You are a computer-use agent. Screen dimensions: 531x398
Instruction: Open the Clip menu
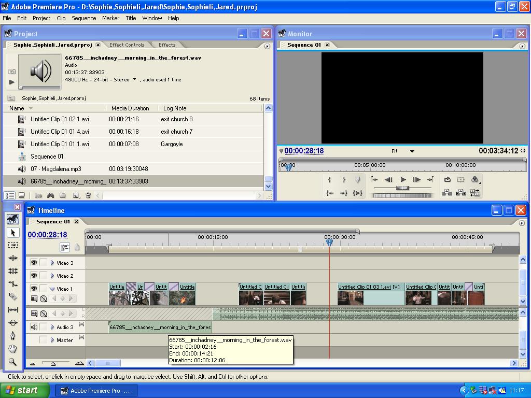point(61,18)
